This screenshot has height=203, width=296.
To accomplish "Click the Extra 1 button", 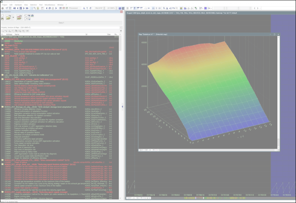I will [x=62, y=23].
